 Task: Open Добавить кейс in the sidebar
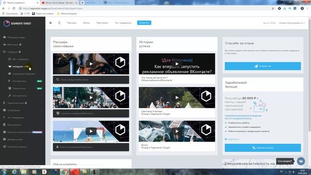15,140
